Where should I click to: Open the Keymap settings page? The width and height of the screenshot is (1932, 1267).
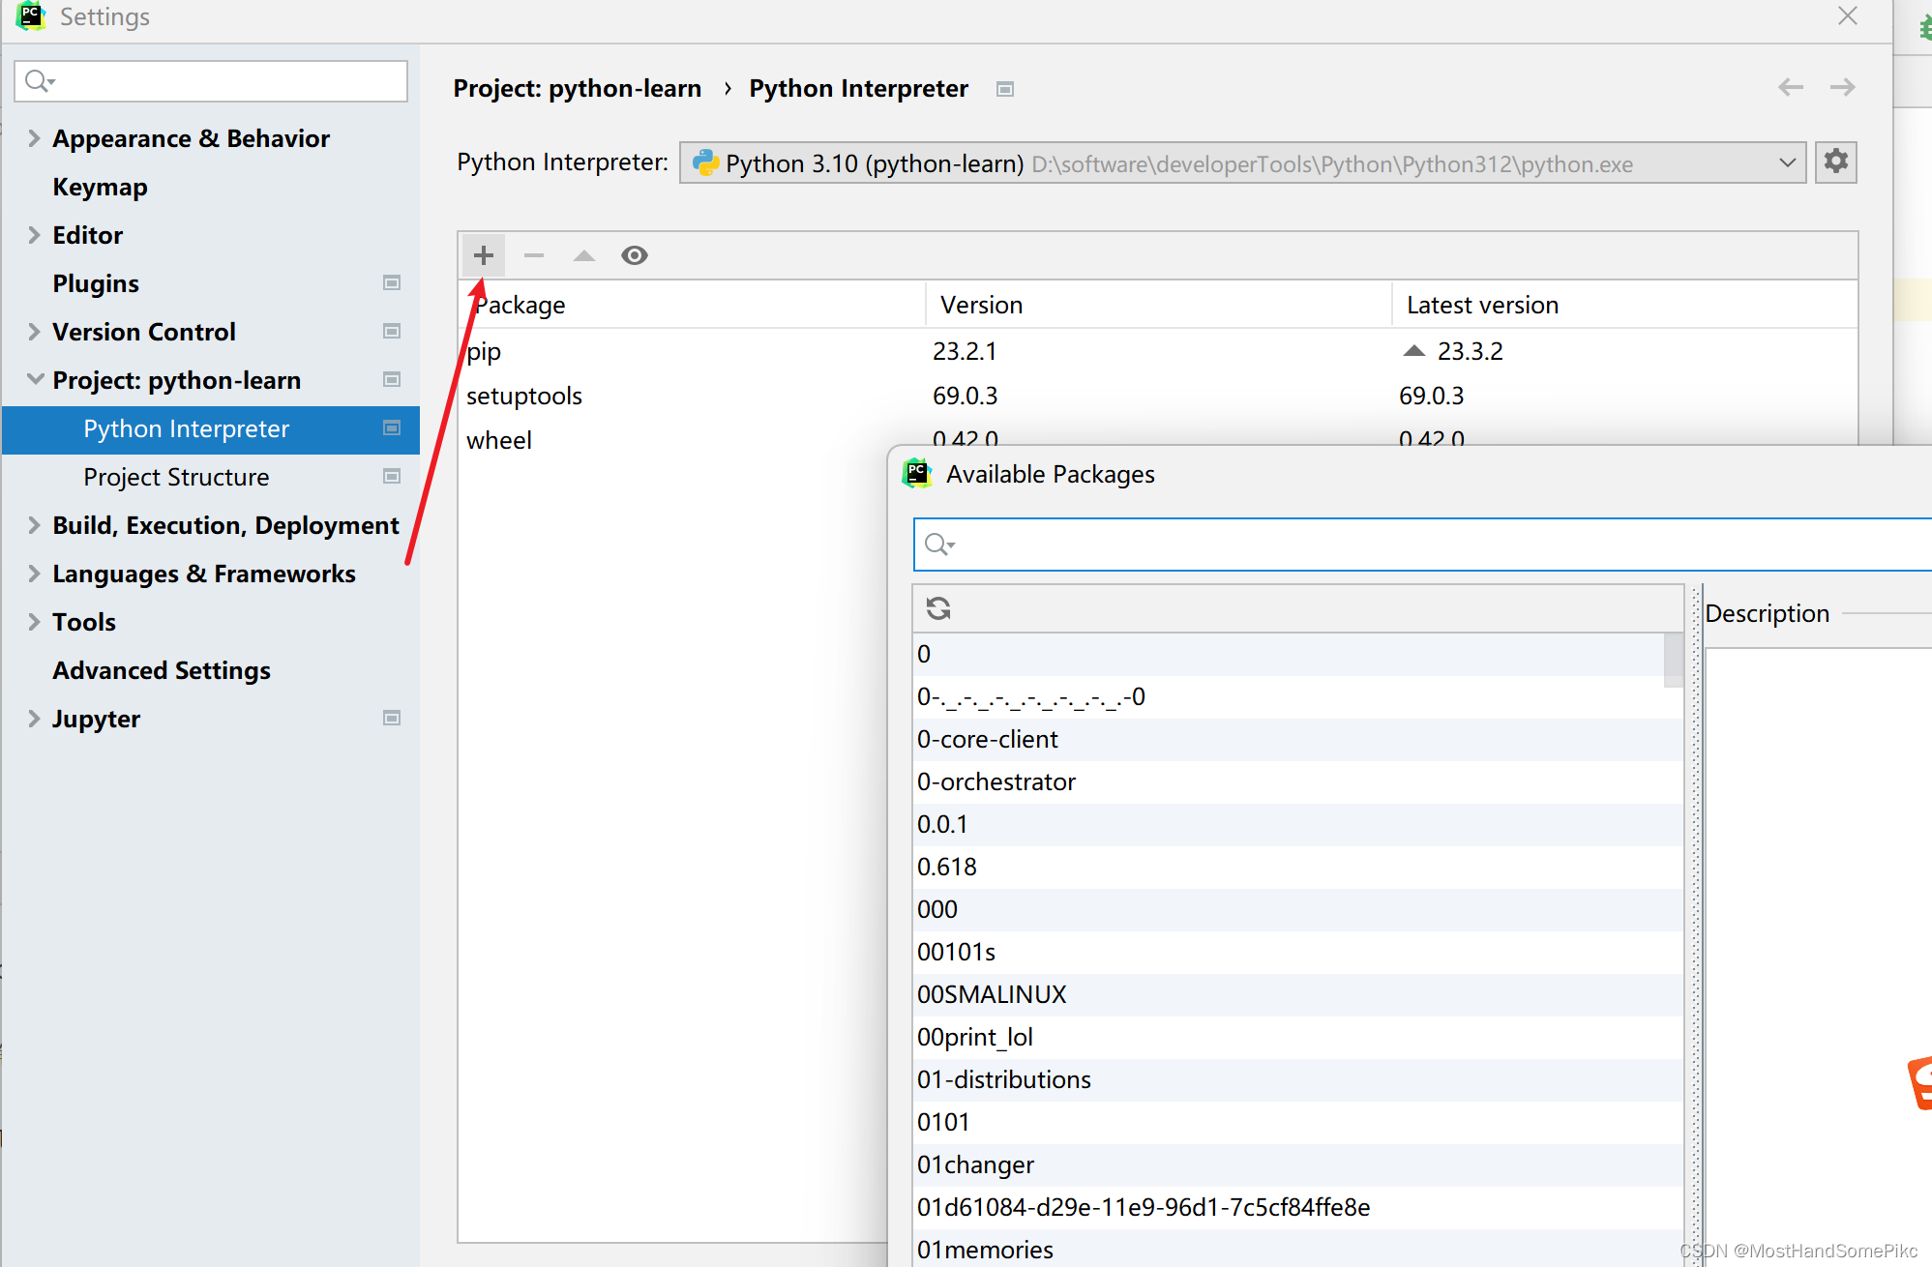point(100,187)
